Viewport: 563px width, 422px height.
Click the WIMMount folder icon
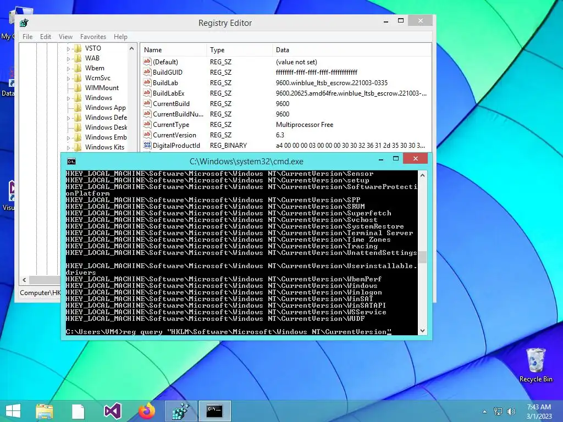click(x=78, y=87)
